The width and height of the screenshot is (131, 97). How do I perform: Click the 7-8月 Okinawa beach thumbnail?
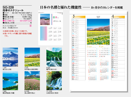[x=10, y=81]
